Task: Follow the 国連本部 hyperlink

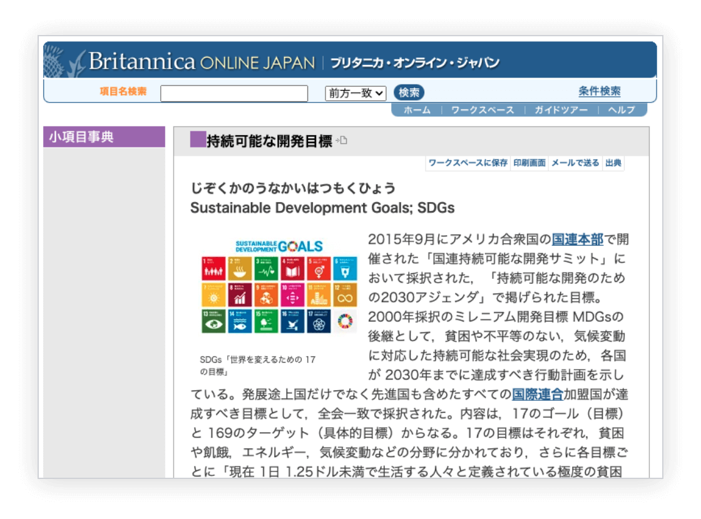Action: click(x=577, y=239)
